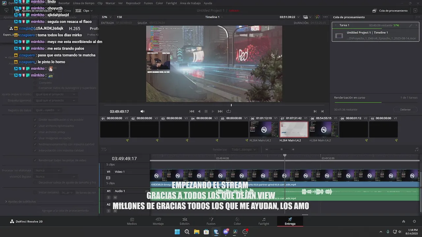The width and height of the screenshot is (422, 237).
Task: Open timeline audio note icon
Action: coord(416,149)
